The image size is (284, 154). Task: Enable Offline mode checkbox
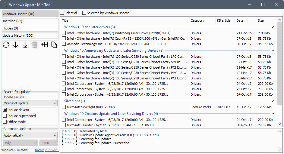point(5,122)
